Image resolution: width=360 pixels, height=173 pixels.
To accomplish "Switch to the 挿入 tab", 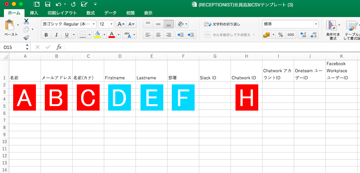I will [34, 13].
